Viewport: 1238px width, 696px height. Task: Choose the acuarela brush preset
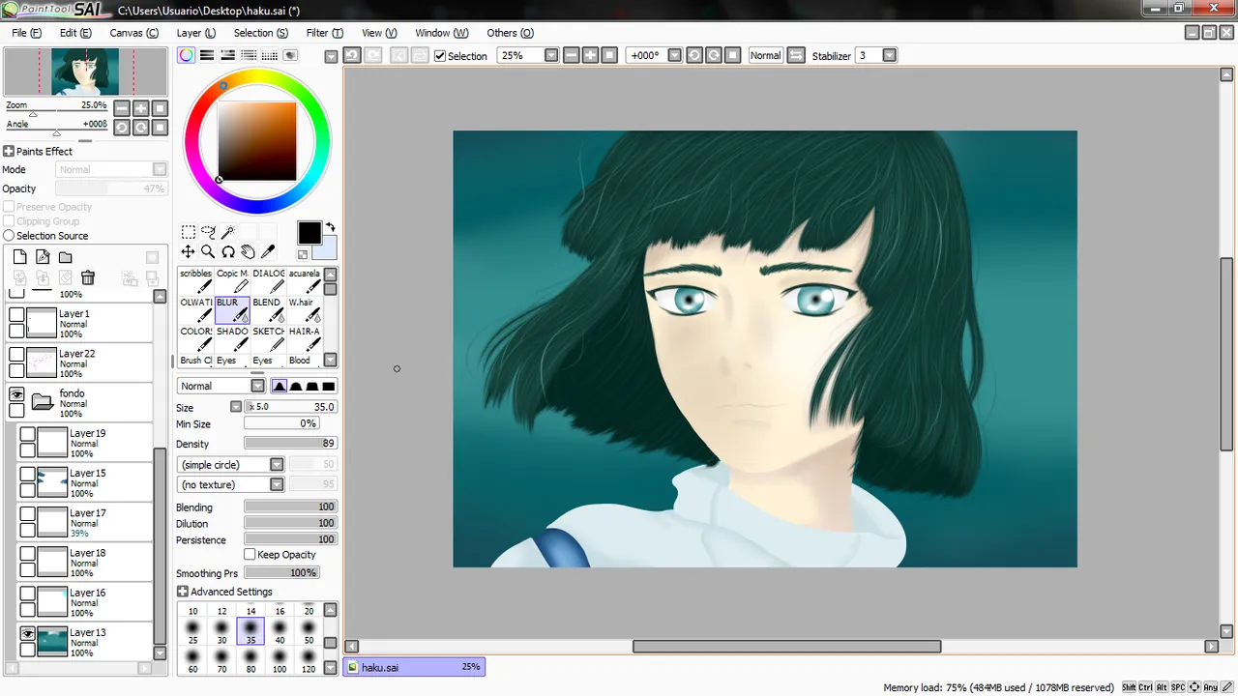(x=303, y=280)
